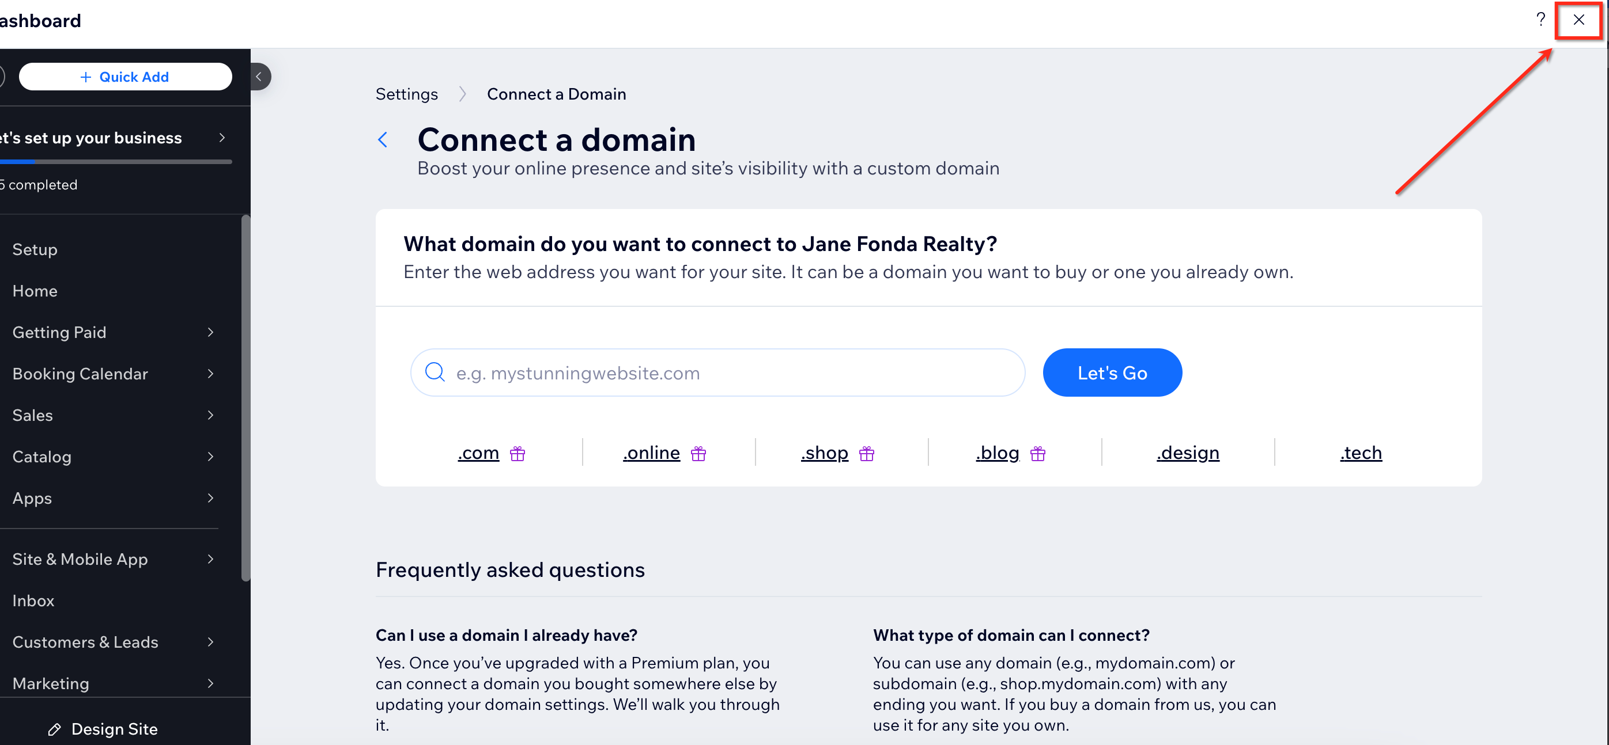Expand the Booking Calendar submenu

coord(112,374)
